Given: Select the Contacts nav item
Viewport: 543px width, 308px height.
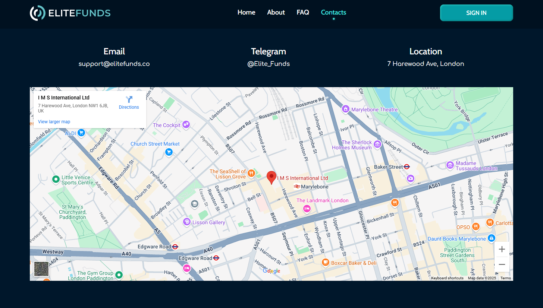Looking at the screenshot, I should 333,12.
